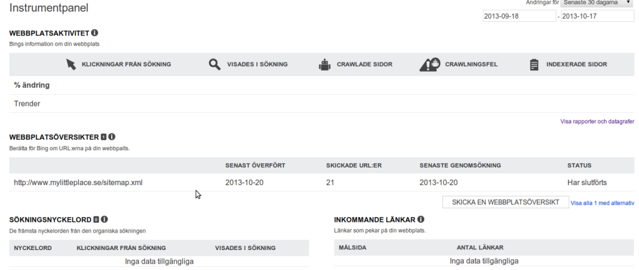Click the start date field 2013-09-18
Screen dimensions: 639x270
(518, 16)
